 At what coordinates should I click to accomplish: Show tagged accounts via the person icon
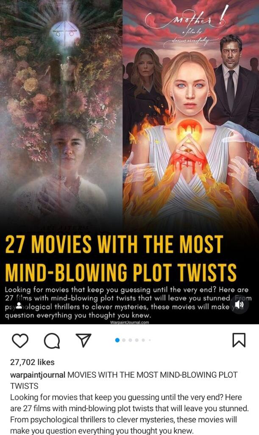[x=19, y=305]
